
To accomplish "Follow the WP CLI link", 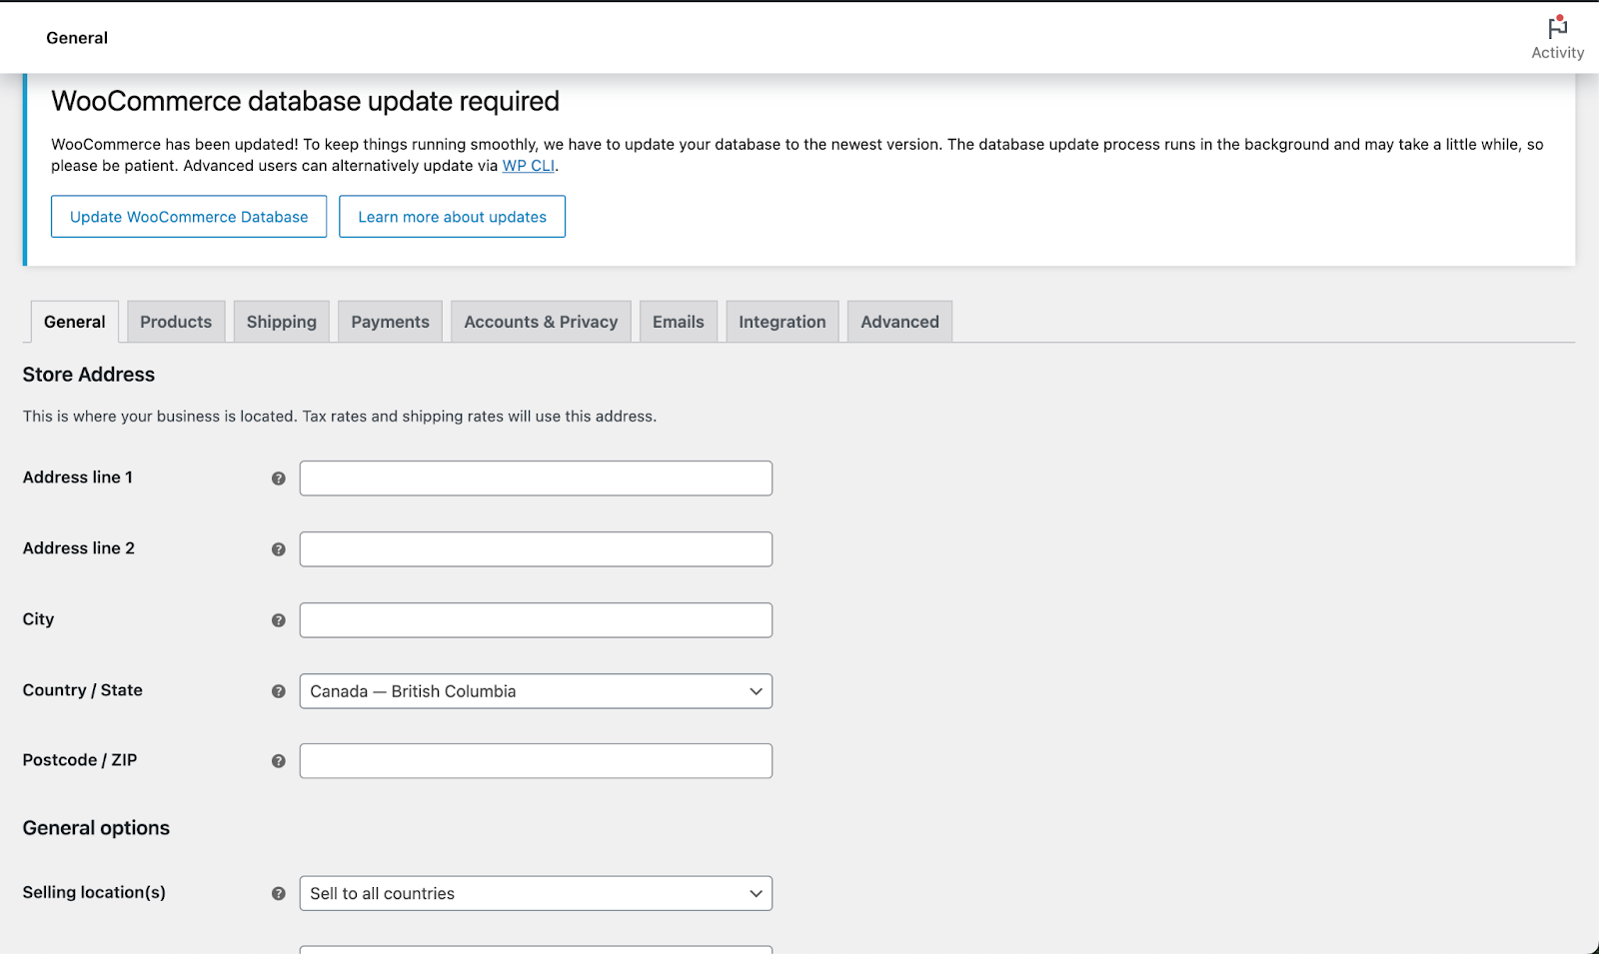I will pos(529,166).
